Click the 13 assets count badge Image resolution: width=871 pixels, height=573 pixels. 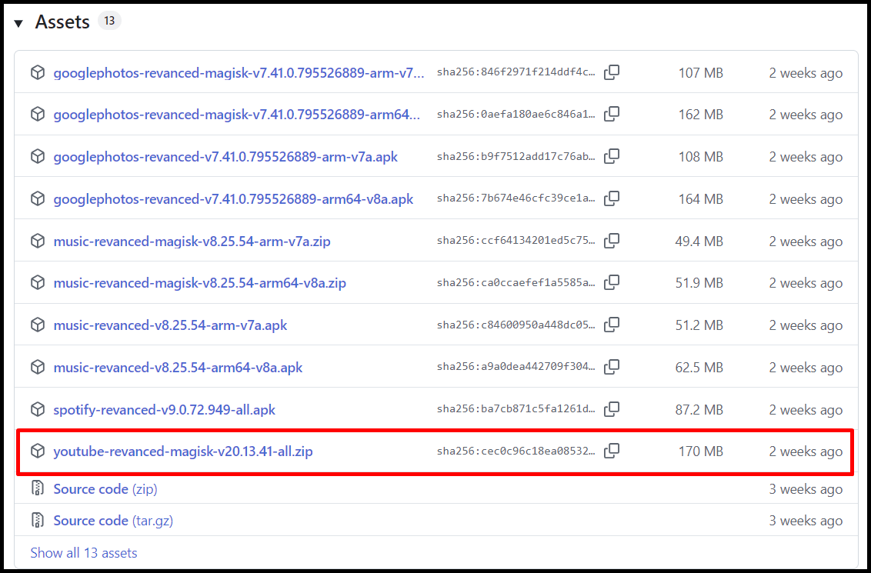pos(109,21)
